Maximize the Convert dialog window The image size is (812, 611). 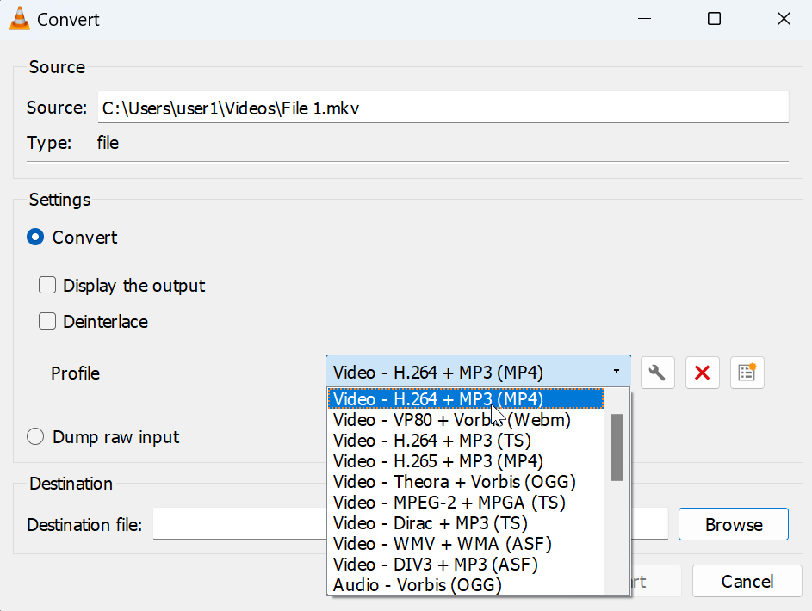pyautogui.click(x=714, y=19)
